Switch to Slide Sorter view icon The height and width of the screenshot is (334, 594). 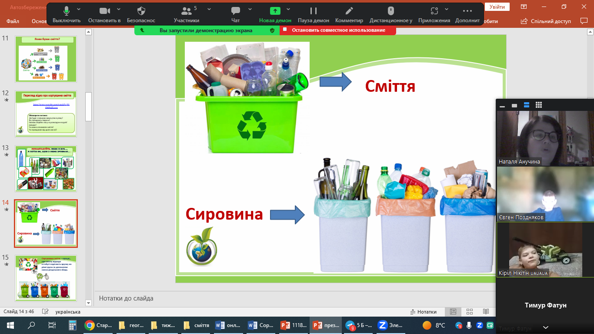click(470, 312)
